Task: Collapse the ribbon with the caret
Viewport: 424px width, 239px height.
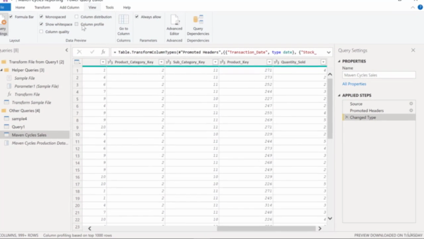Action: pos(413,7)
